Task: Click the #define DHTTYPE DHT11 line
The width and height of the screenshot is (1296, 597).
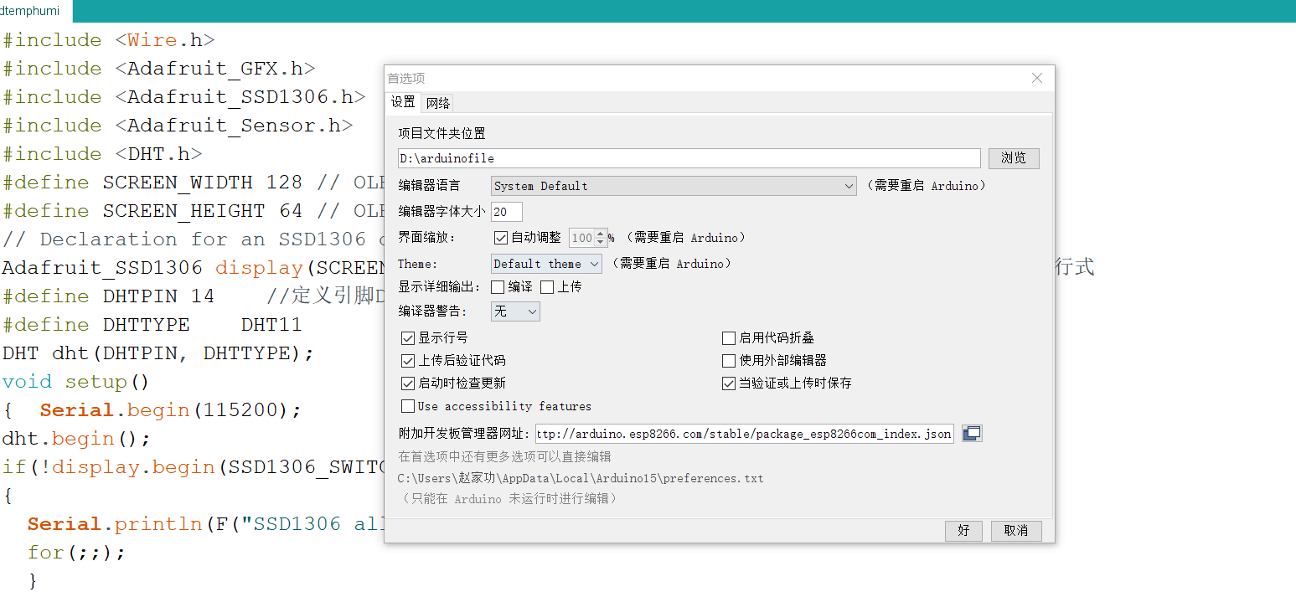Action: tap(152, 325)
